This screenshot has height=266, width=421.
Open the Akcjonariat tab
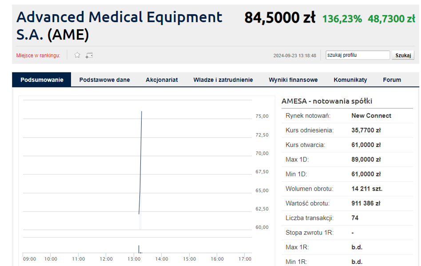point(162,80)
